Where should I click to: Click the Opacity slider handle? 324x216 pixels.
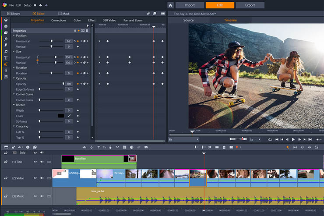tap(63, 84)
